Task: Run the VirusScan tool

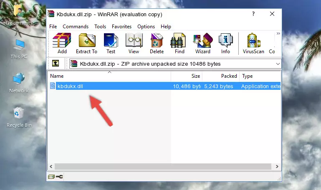Action: click(253, 43)
